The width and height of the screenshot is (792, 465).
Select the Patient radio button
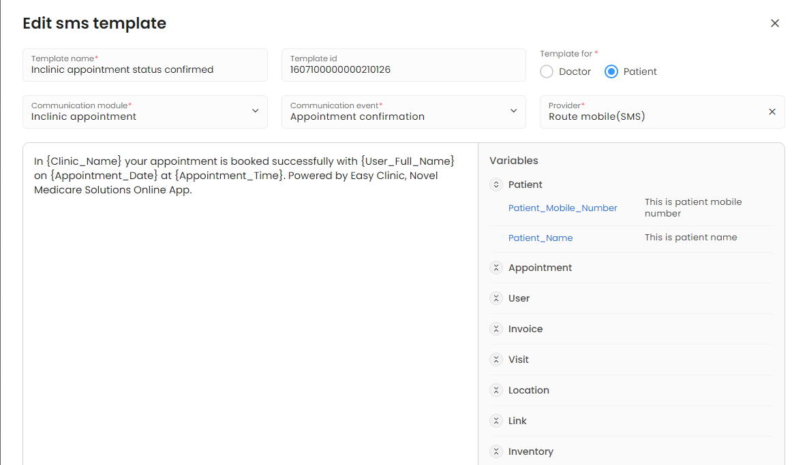coord(611,71)
